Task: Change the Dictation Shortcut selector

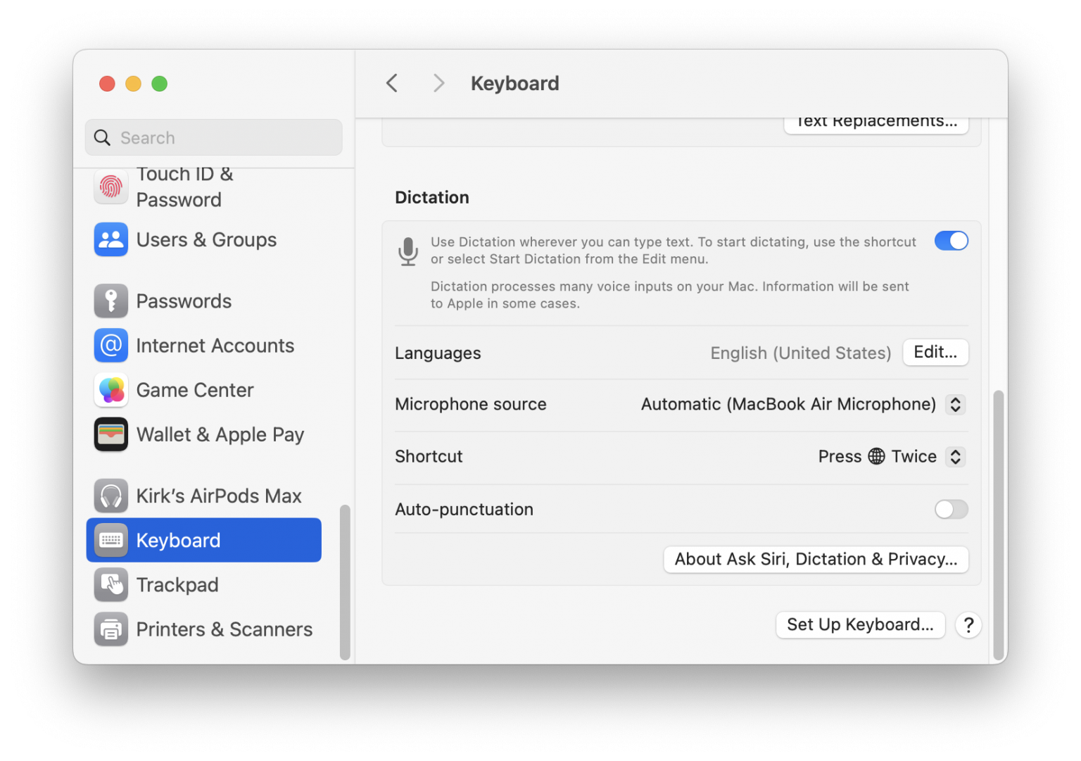Action: tap(955, 456)
